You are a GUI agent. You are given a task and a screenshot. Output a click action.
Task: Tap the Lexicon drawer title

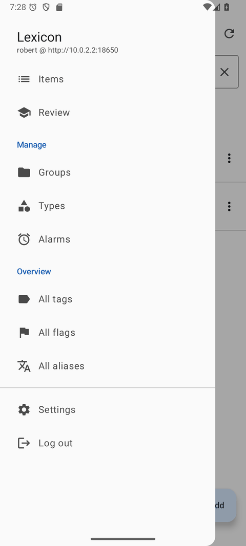click(x=39, y=37)
